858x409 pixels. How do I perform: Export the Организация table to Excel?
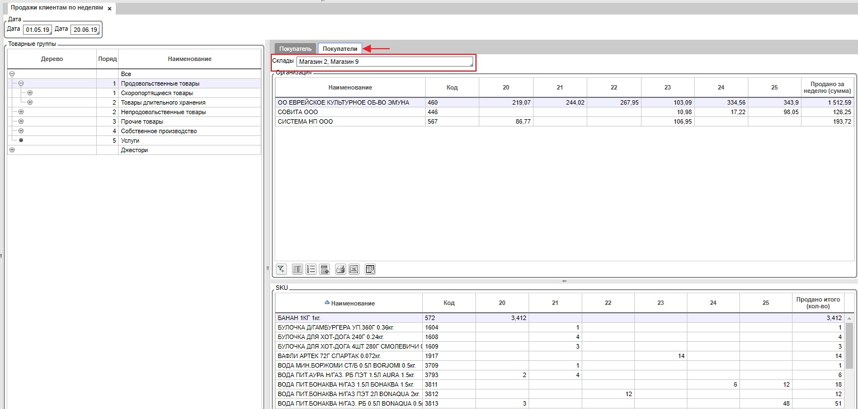pos(353,269)
